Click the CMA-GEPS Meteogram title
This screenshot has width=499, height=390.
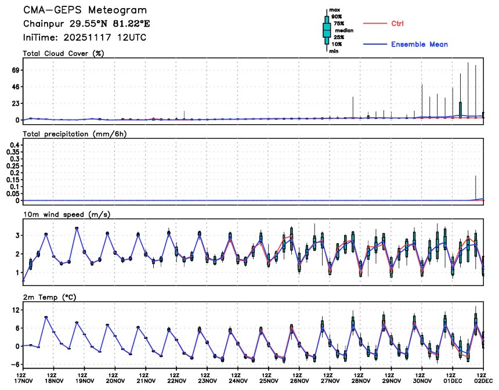tap(85, 10)
